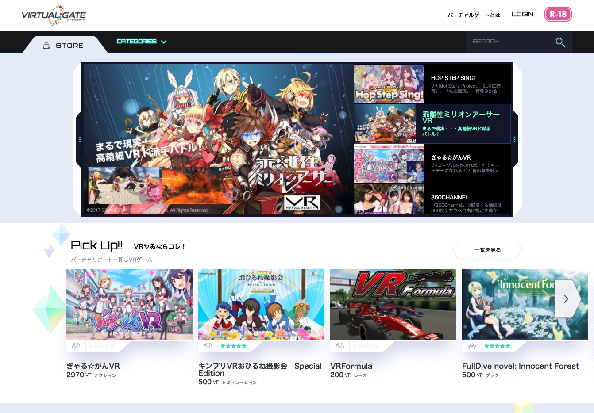The image size is (594, 413).
Task: Click the バーチャルゲート一押しVRゲーム caption
Action: point(112,260)
